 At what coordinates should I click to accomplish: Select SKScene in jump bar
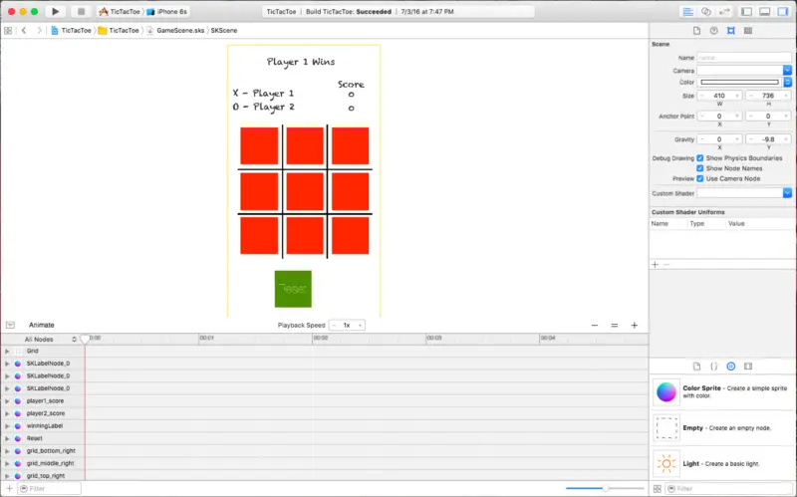(x=224, y=31)
